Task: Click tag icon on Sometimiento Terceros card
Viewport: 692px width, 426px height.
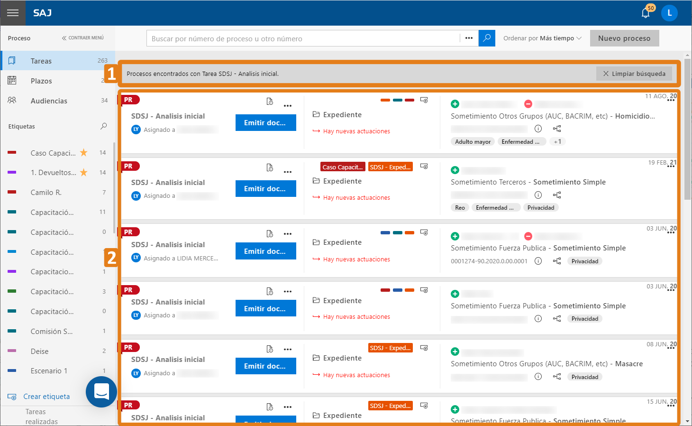Action: [424, 167]
